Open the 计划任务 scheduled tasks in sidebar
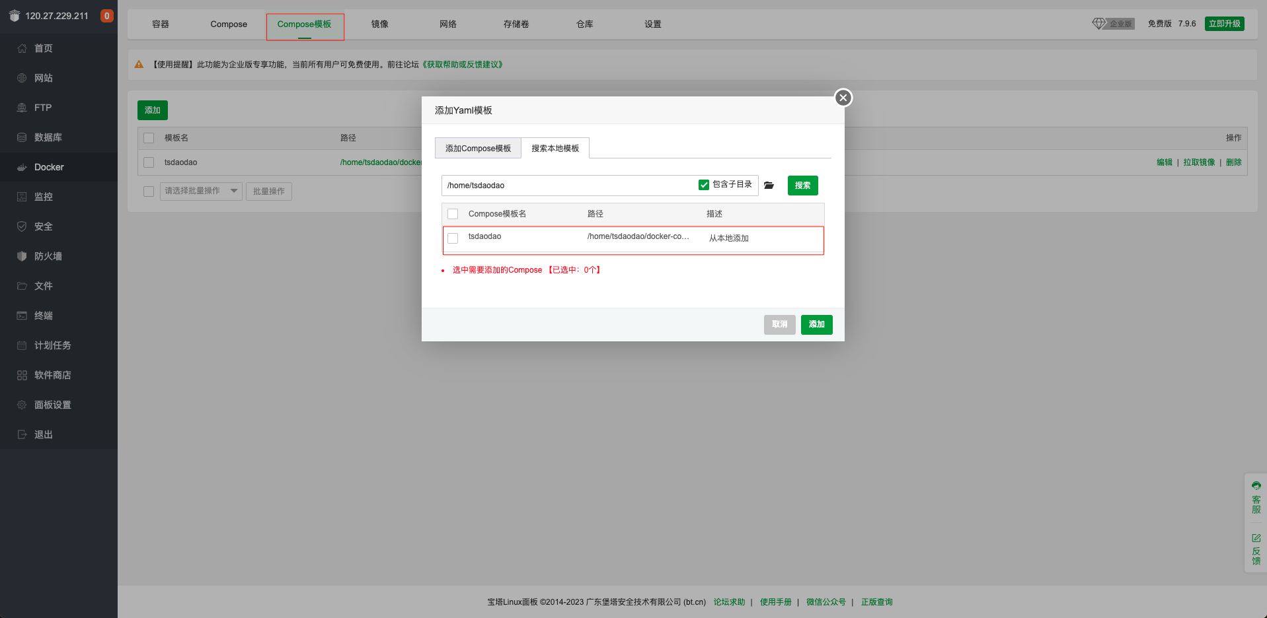This screenshot has height=618, width=1267. (x=52, y=345)
